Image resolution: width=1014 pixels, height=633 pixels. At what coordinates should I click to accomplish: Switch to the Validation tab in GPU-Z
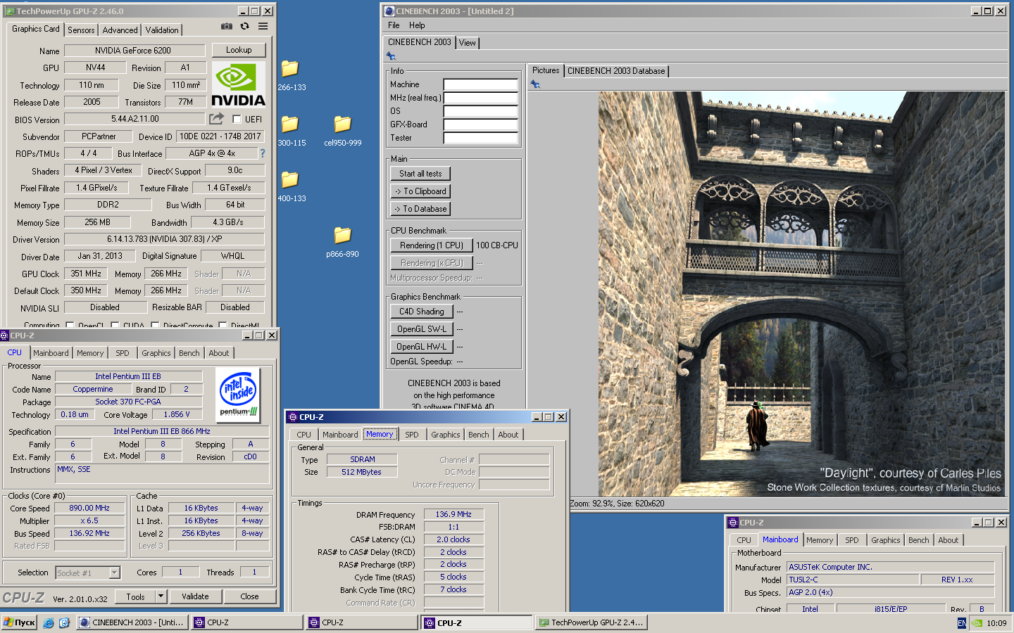(x=162, y=30)
